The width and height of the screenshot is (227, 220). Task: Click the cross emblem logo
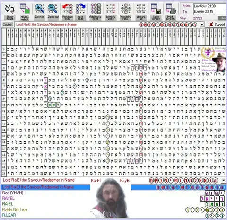coord(208,53)
